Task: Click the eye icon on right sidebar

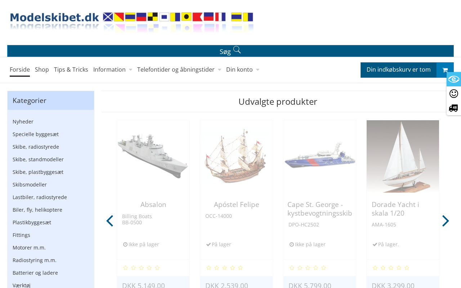Action: tap(454, 79)
